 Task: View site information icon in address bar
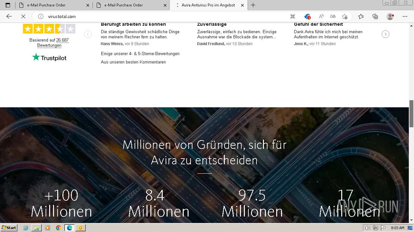click(41, 16)
